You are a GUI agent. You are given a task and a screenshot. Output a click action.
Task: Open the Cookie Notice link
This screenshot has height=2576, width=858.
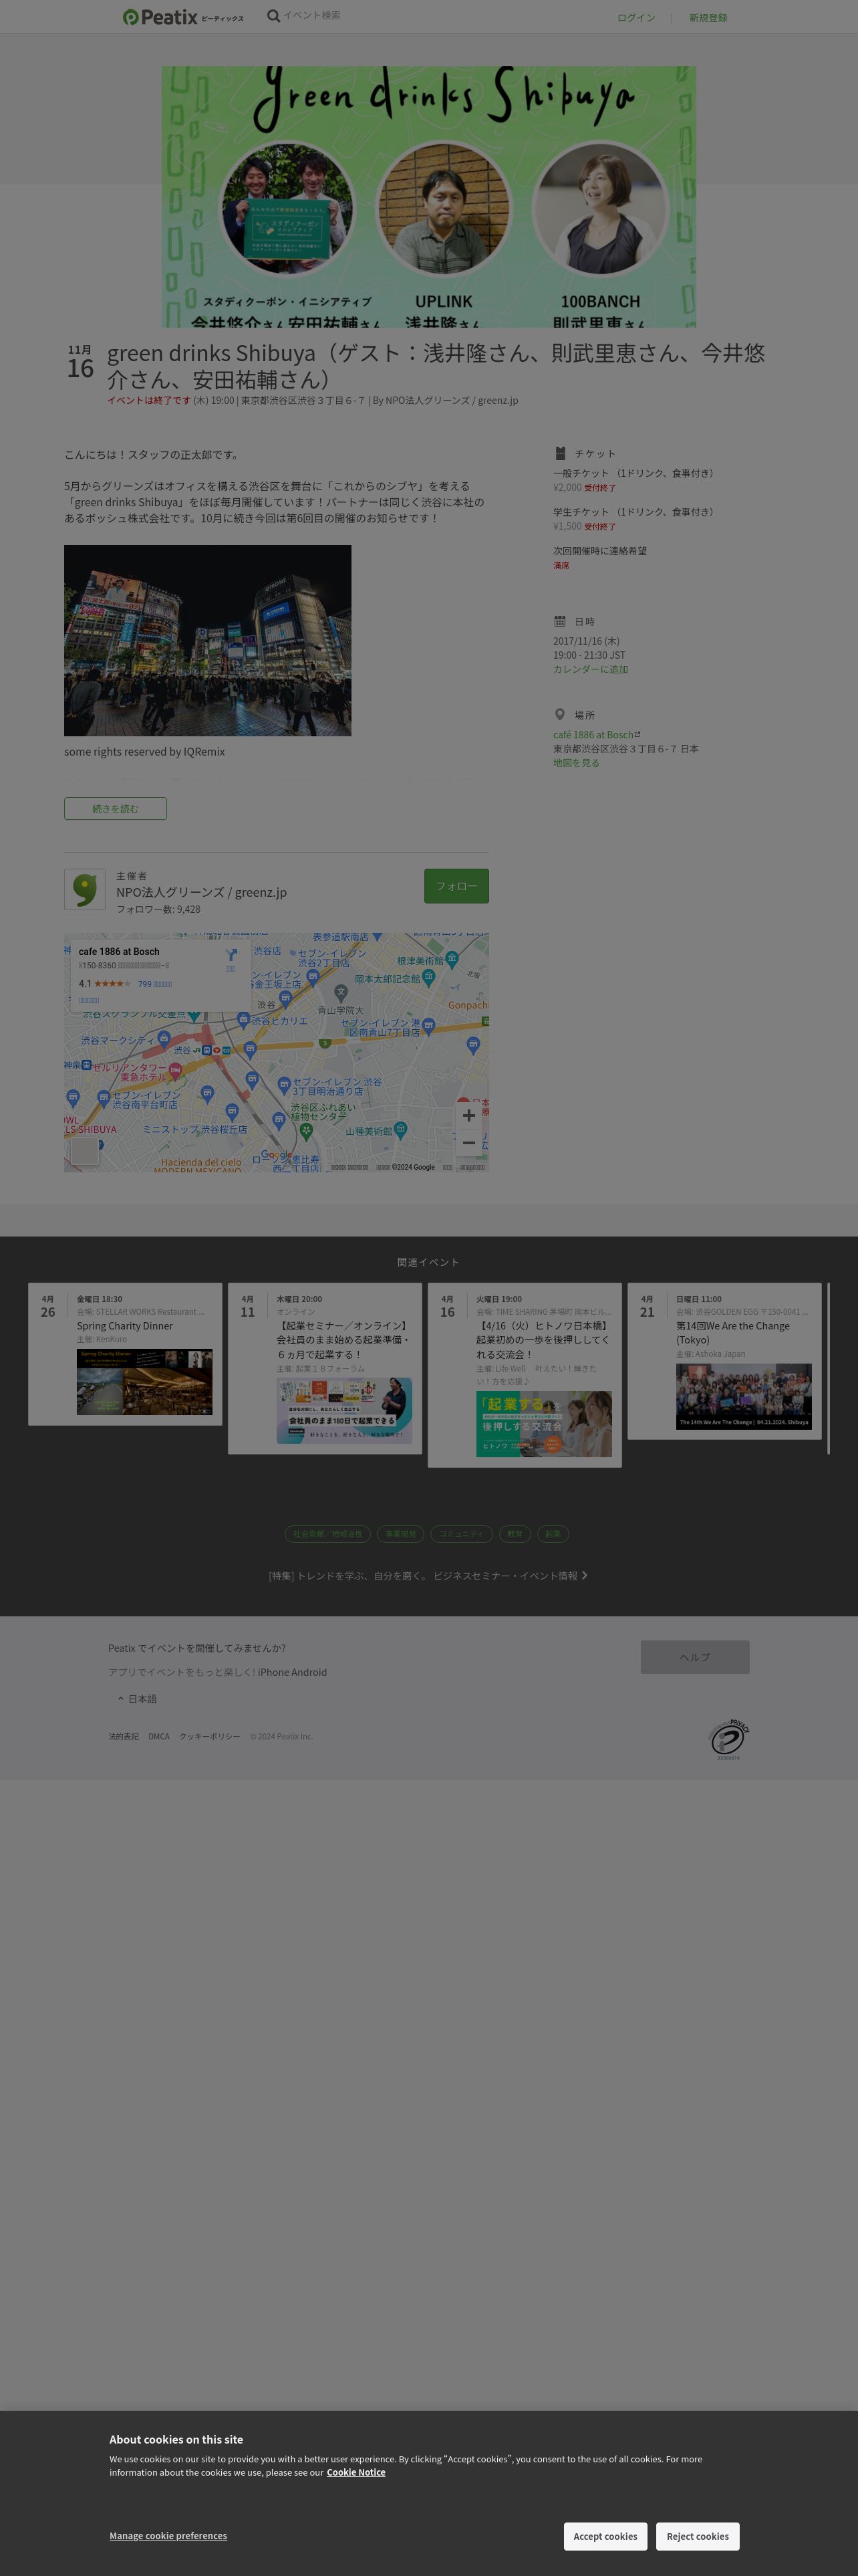coord(355,2472)
